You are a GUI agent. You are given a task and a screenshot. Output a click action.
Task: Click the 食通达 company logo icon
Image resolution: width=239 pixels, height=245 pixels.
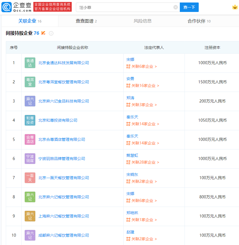click(x=30, y=63)
